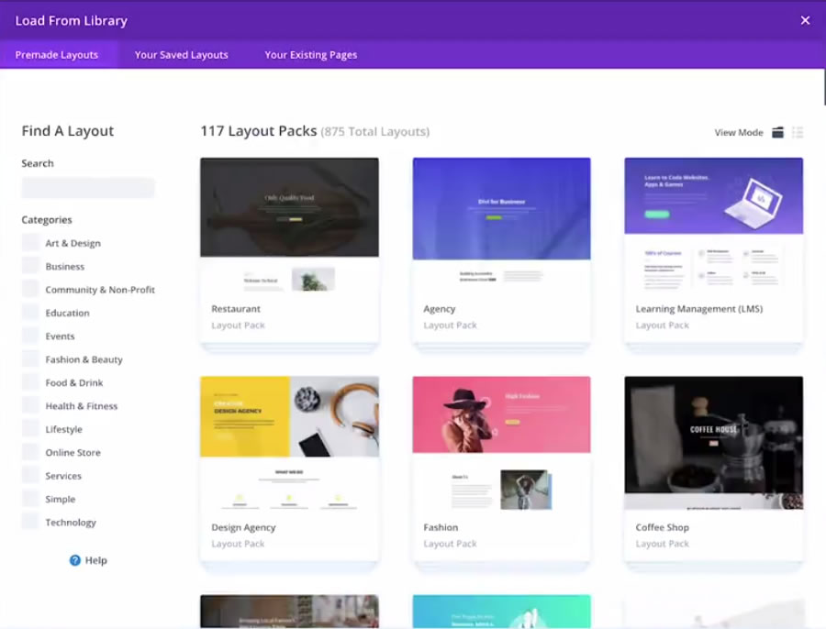826x629 pixels.
Task: Toggle the Online Store checkbox
Action: pyautogui.click(x=30, y=452)
